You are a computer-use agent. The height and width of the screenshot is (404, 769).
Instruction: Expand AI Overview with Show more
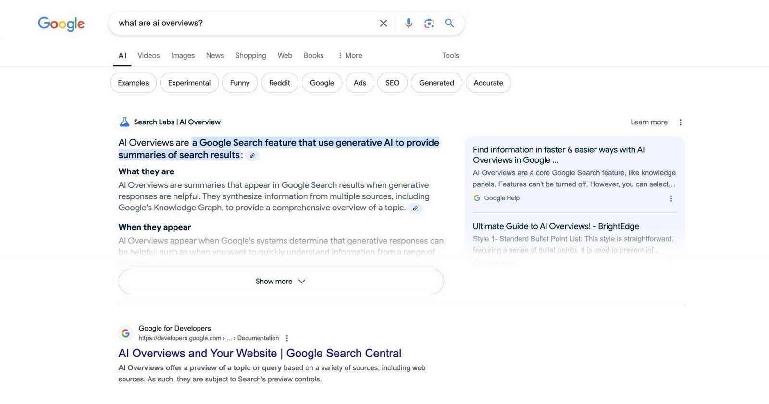pyautogui.click(x=281, y=282)
